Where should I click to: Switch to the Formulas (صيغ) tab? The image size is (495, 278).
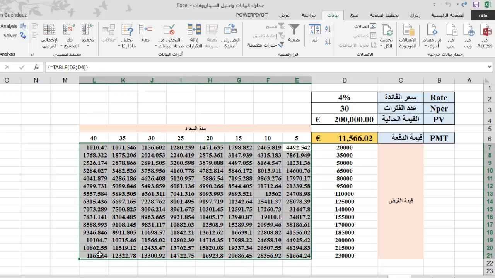(x=354, y=15)
